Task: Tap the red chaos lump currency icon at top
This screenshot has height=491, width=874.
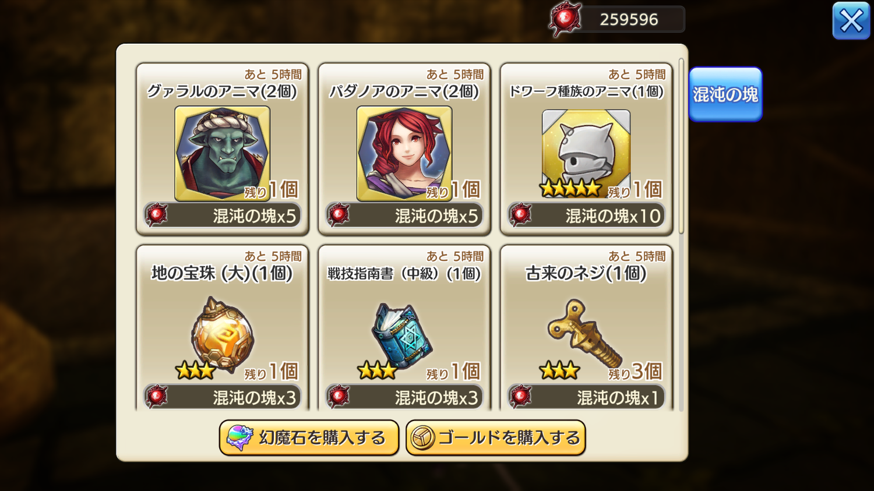Action: [x=565, y=19]
